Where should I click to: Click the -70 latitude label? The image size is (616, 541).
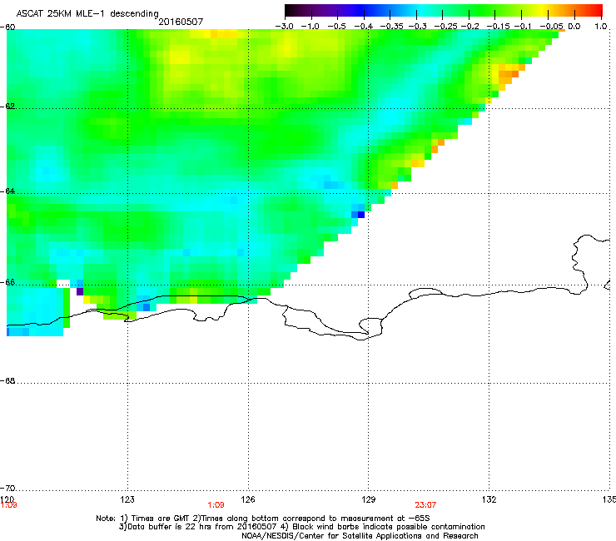[7, 488]
